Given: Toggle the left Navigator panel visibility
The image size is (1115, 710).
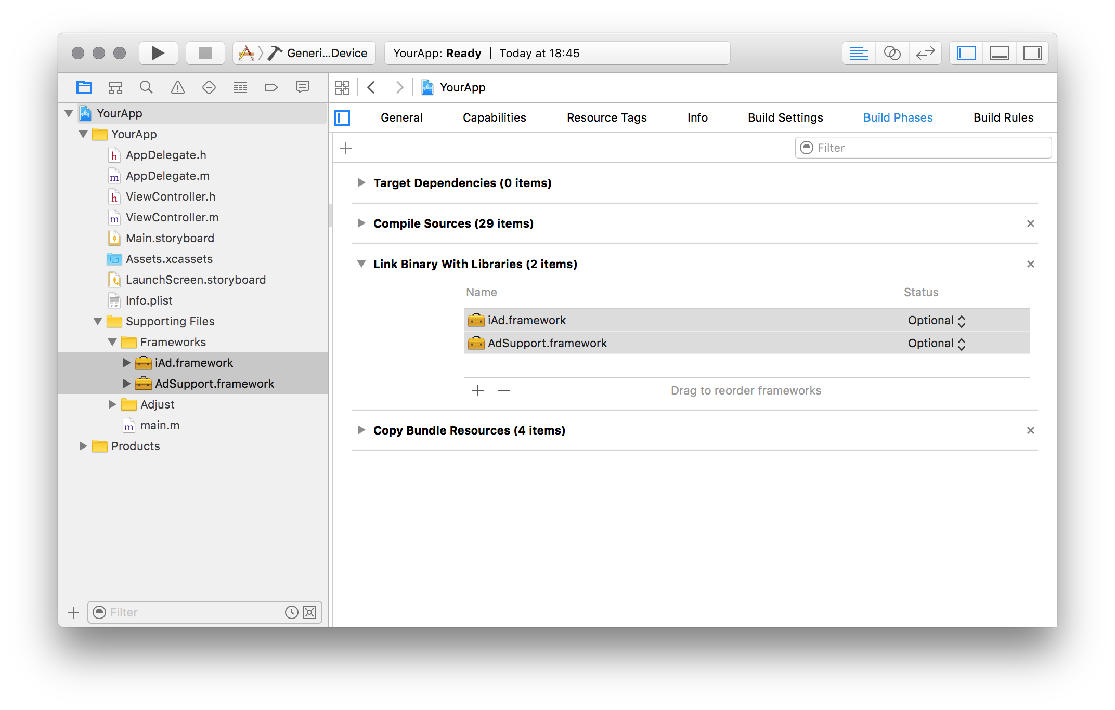Looking at the screenshot, I should click(966, 53).
